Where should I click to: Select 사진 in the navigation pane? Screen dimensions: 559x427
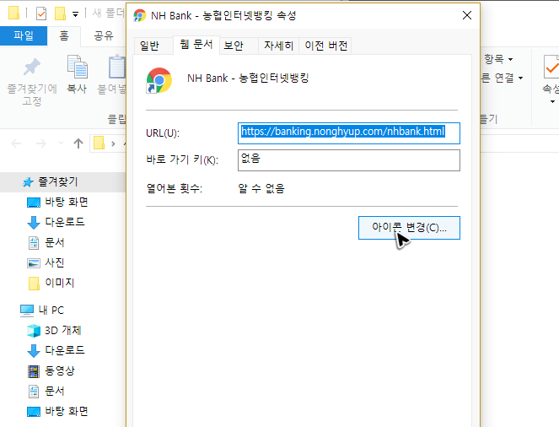[55, 263]
